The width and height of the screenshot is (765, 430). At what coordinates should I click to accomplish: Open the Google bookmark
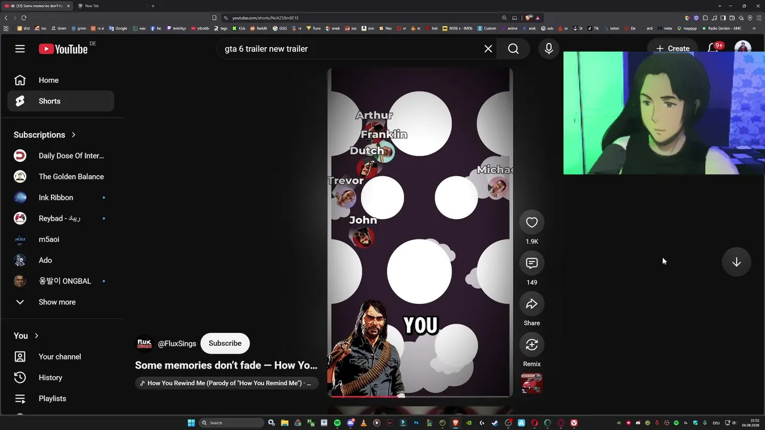(x=118, y=28)
